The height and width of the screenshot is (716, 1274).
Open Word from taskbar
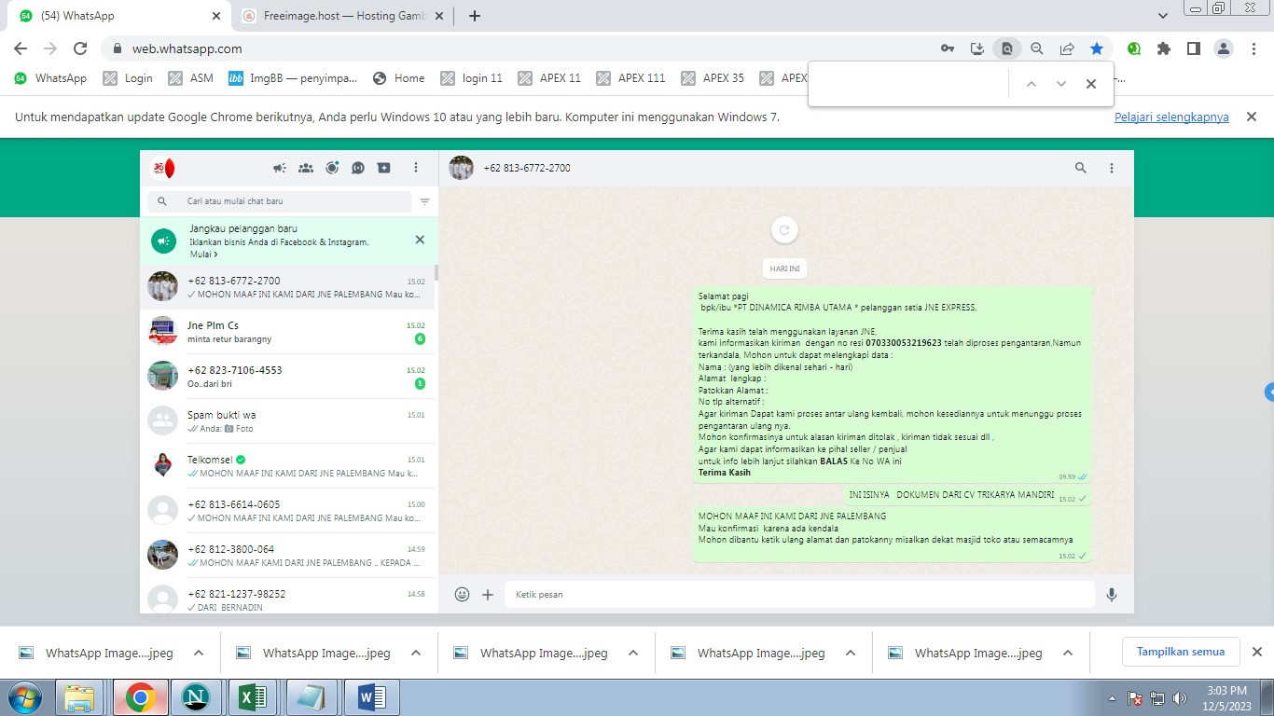click(x=371, y=697)
